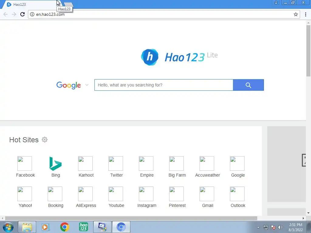Click the Gmail text link

pos(207,205)
